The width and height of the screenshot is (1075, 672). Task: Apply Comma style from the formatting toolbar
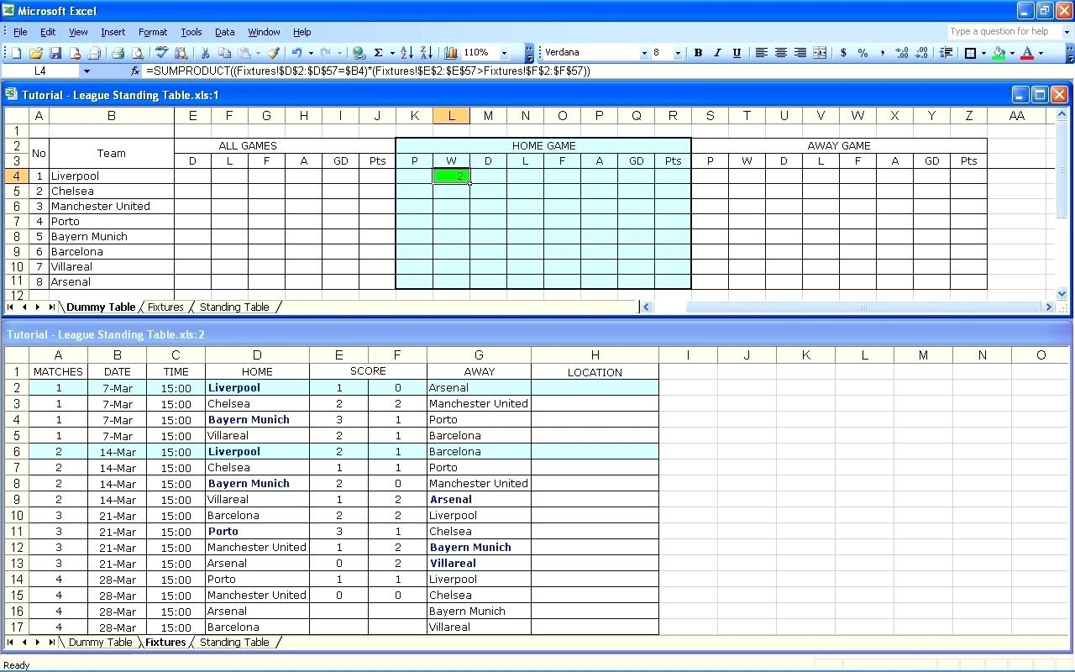[882, 53]
